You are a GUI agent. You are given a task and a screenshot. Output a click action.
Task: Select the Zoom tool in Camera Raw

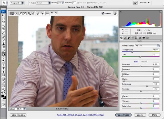[12, 13]
